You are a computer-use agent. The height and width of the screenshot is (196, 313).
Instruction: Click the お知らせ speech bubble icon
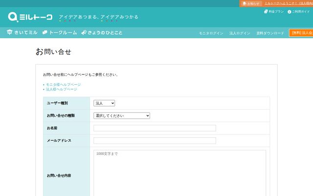tap(245, 3)
